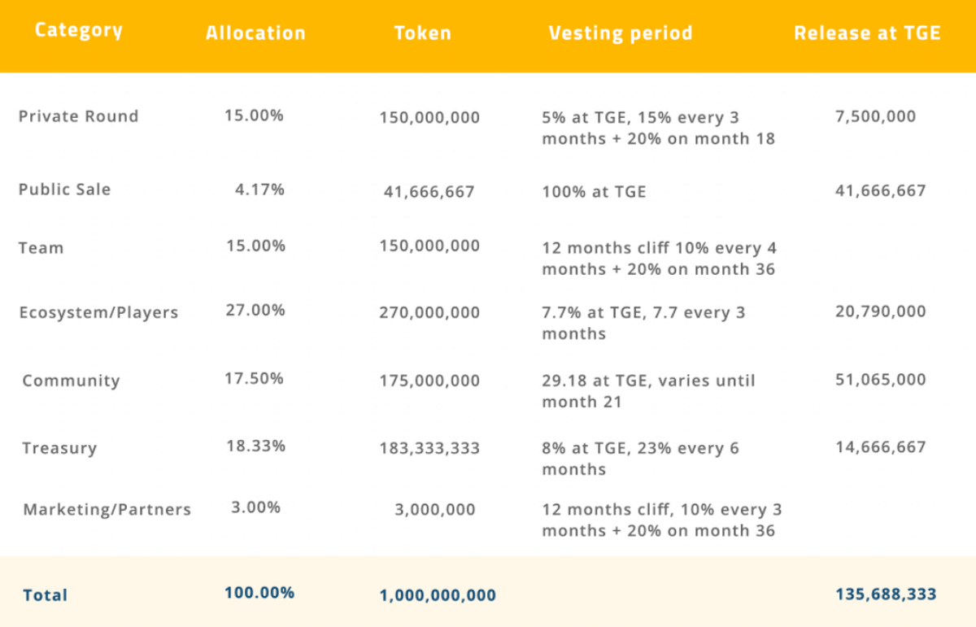The image size is (976, 627).
Task: Click the Category column header
Action: [78, 31]
